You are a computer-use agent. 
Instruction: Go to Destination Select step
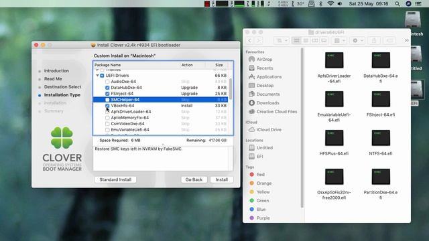[62, 87]
